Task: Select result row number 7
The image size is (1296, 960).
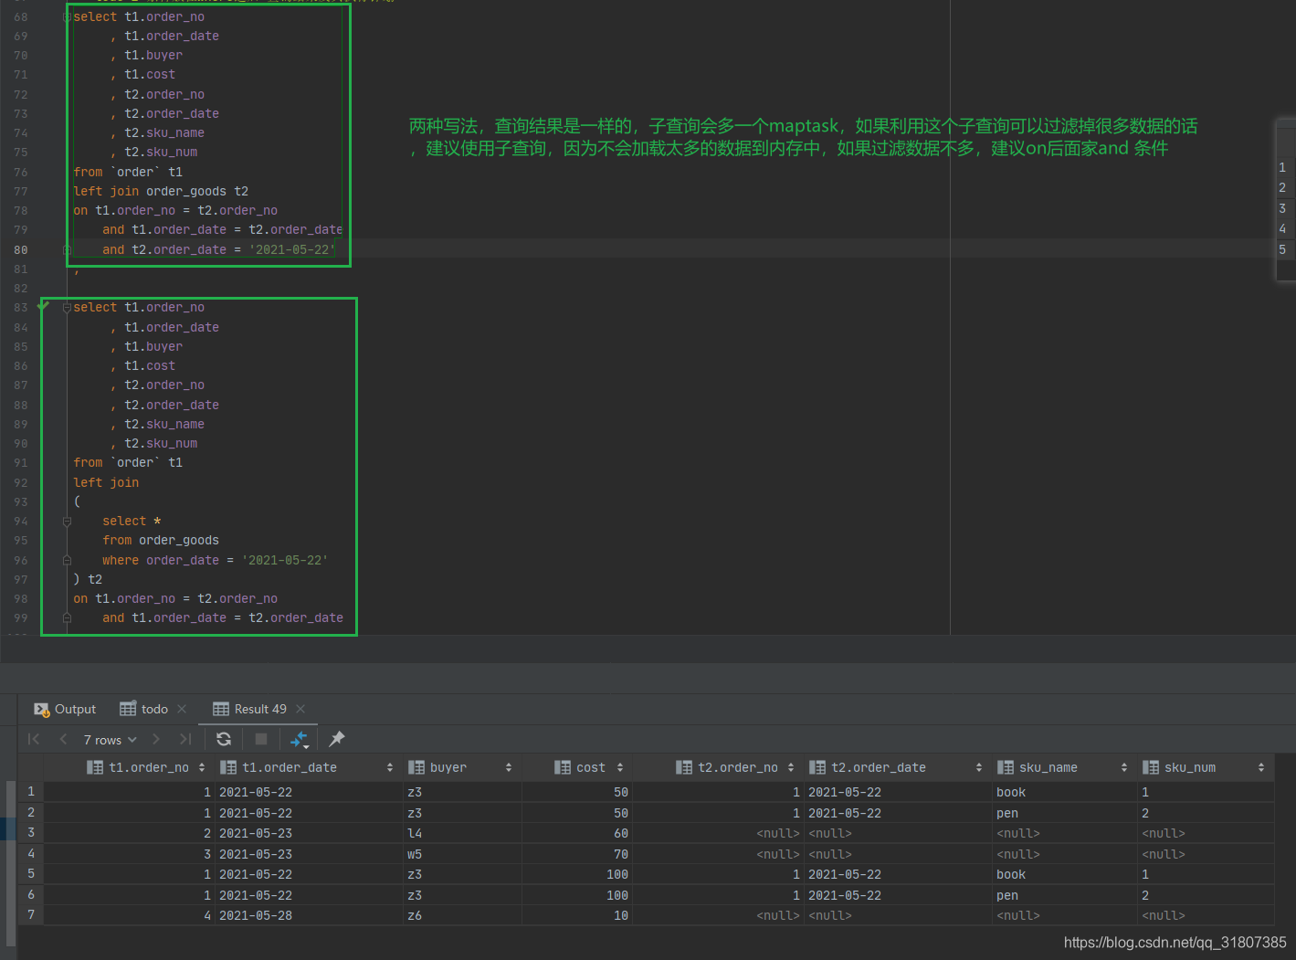Action: (31, 915)
